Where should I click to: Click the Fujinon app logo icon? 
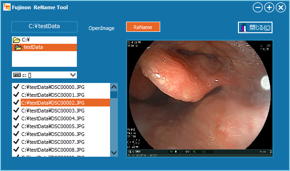[x=7, y=7]
